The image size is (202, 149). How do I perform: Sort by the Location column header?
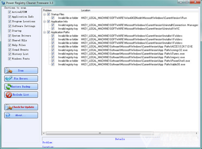86,10
